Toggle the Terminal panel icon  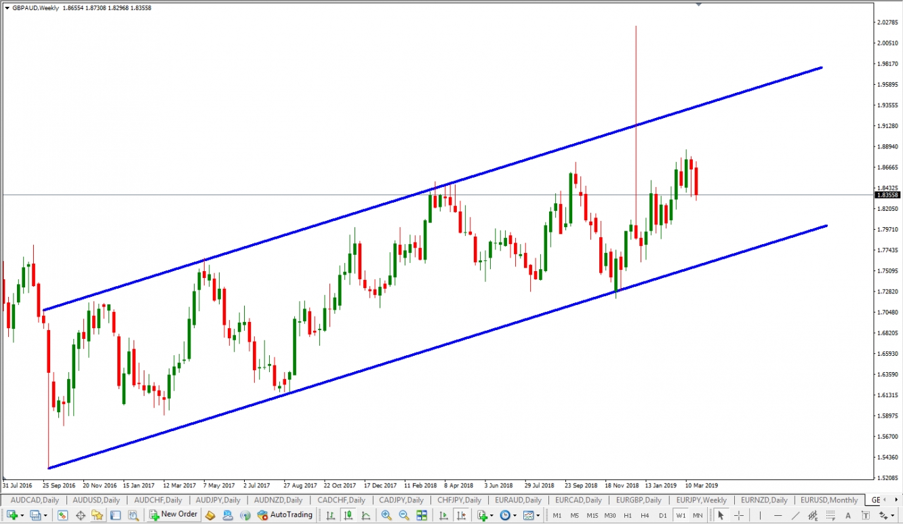[115, 515]
